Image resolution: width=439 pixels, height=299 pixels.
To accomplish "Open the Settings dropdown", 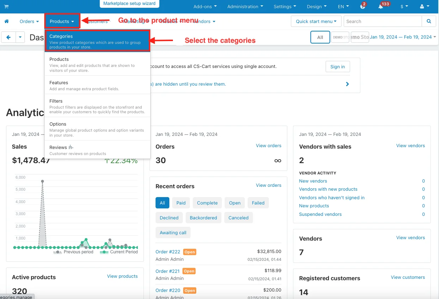I will coord(285,6).
